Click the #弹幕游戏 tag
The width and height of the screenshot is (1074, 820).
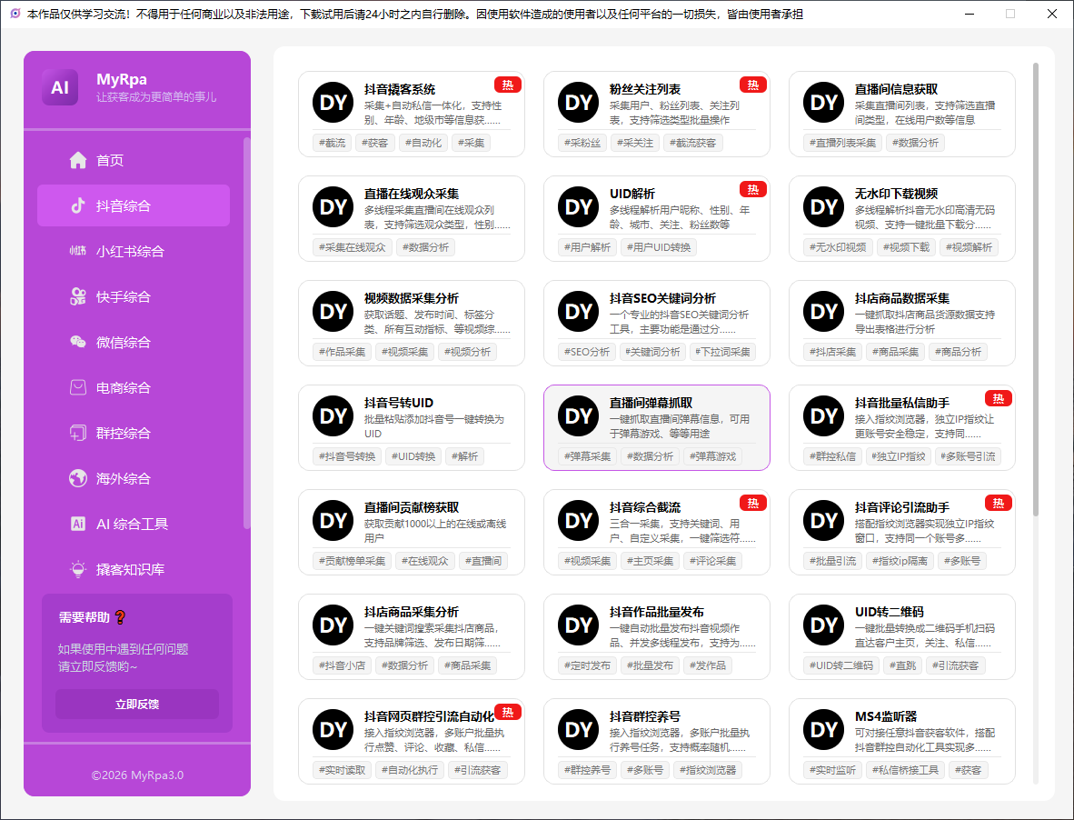[x=713, y=456]
